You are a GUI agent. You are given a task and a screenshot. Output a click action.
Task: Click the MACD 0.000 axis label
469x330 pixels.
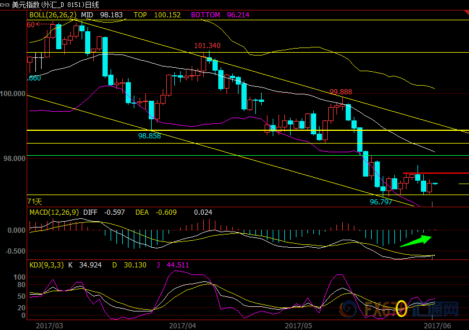coord(16,230)
